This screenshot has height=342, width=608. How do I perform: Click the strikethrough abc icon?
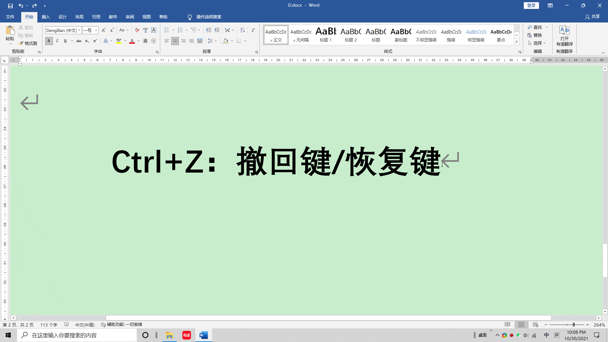click(x=79, y=41)
